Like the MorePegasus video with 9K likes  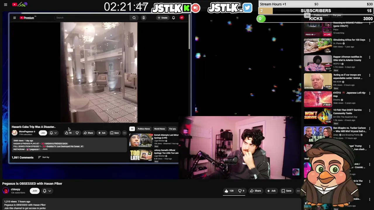(x=68, y=133)
